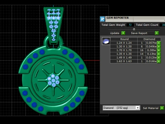
Task: Click the green arrow for 1.30 X 1.30 row
Action: (159, 46)
